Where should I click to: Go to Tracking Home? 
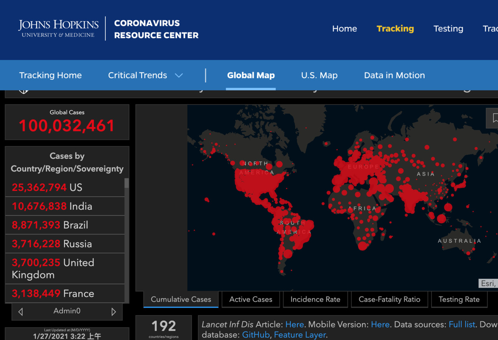51,75
